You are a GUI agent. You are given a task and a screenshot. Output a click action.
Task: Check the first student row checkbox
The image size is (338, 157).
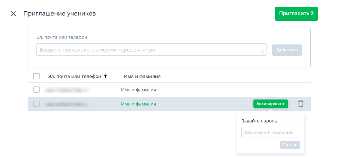tap(36, 90)
